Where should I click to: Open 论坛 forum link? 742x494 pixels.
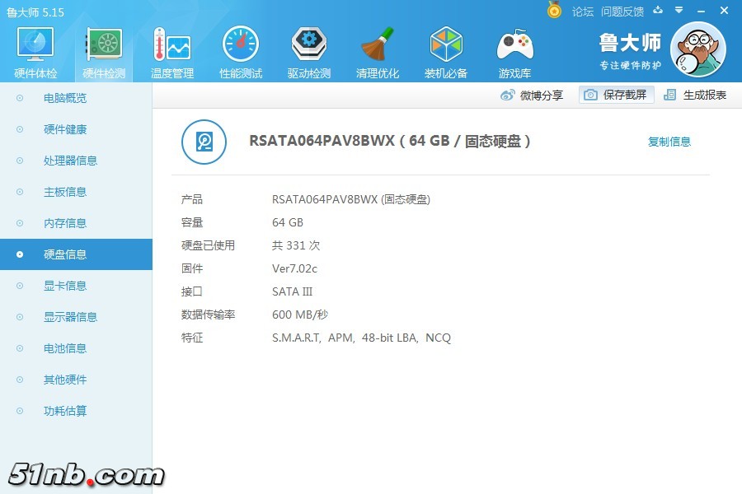(583, 12)
